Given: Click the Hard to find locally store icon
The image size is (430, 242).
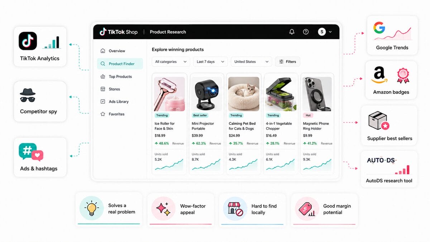Looking at the screenshot, I should click(235, 208).
